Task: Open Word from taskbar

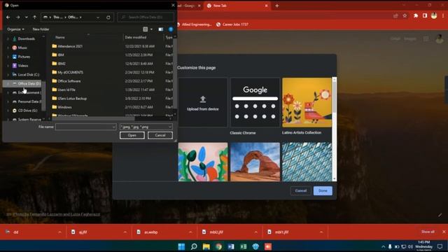Action: tap(231, 246)
